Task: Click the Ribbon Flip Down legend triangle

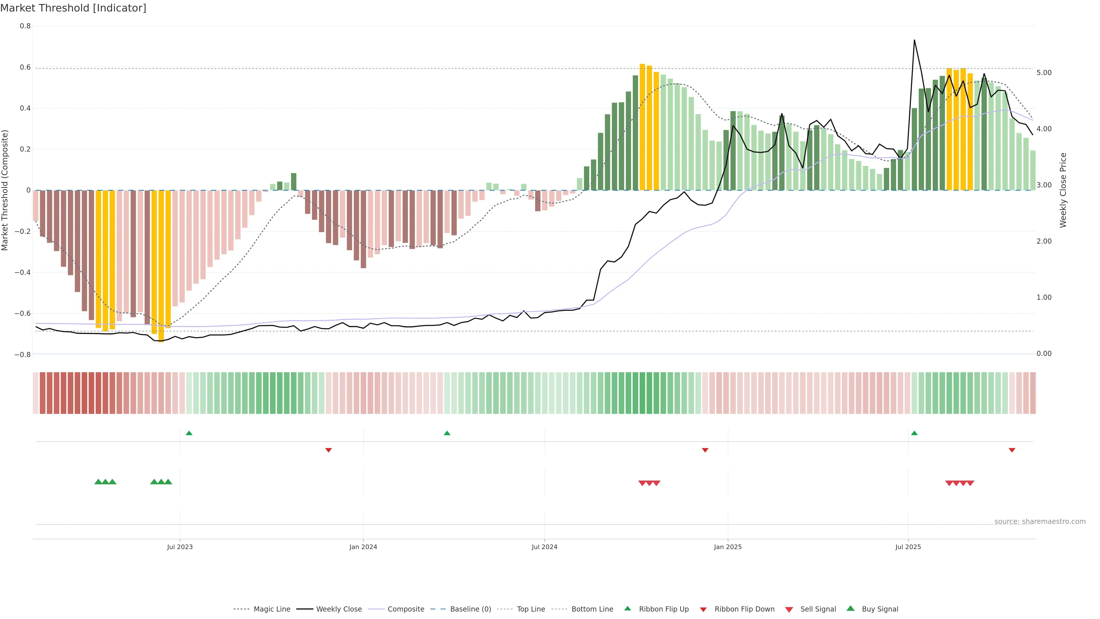Action: pyautogui.click(x=703, y=610)
